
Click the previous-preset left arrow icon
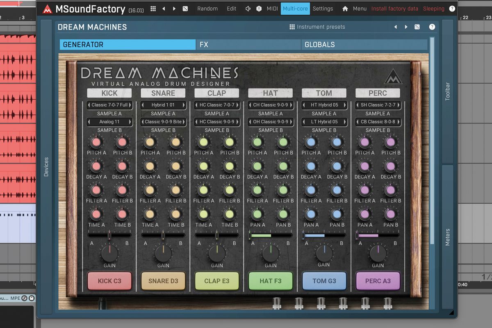coord(163,9)
